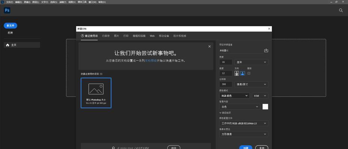Switch to the Web tab
The height and width of the screenshot is (149, 348).
(152, 36)
